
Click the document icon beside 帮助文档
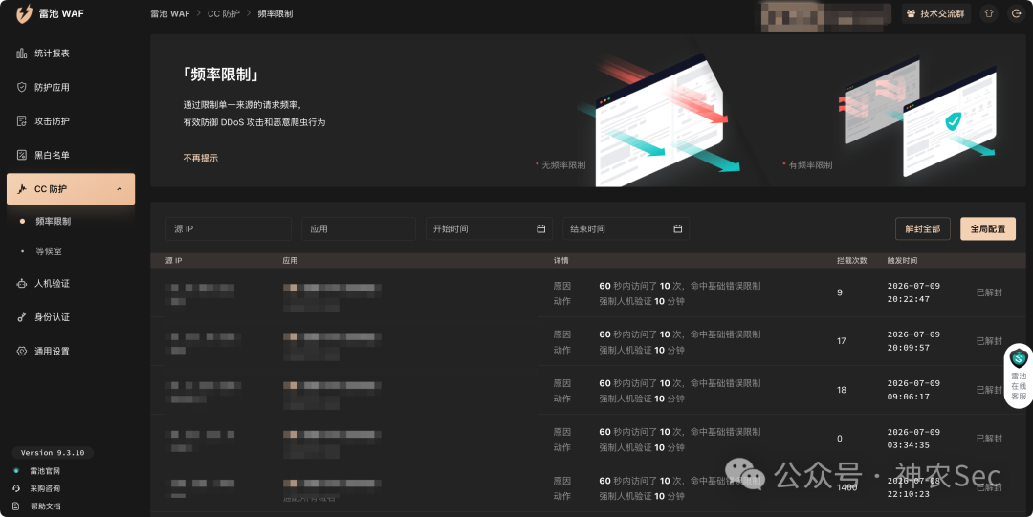tap(16, 506)
